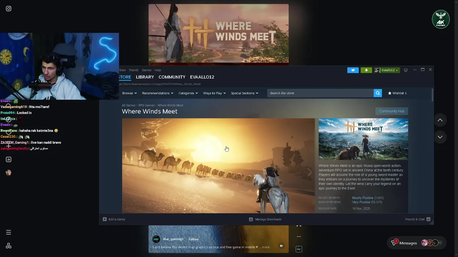Open Instagram hamburger menu at bottom left
Image resolution: width=458 pixels, height=257 pixels.
(9, 232)
